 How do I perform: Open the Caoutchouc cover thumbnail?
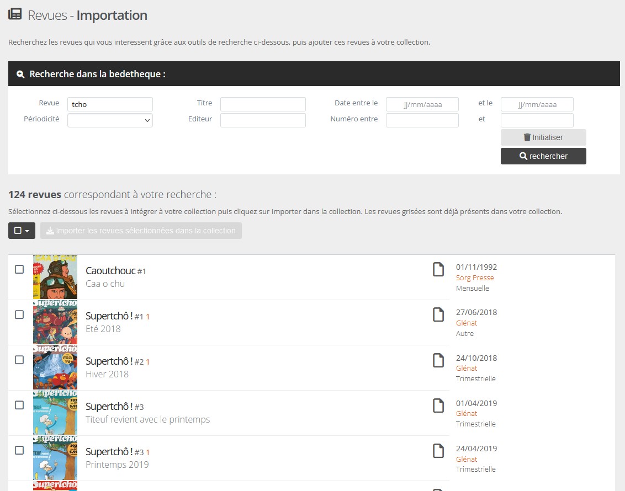tap(55, 277)
